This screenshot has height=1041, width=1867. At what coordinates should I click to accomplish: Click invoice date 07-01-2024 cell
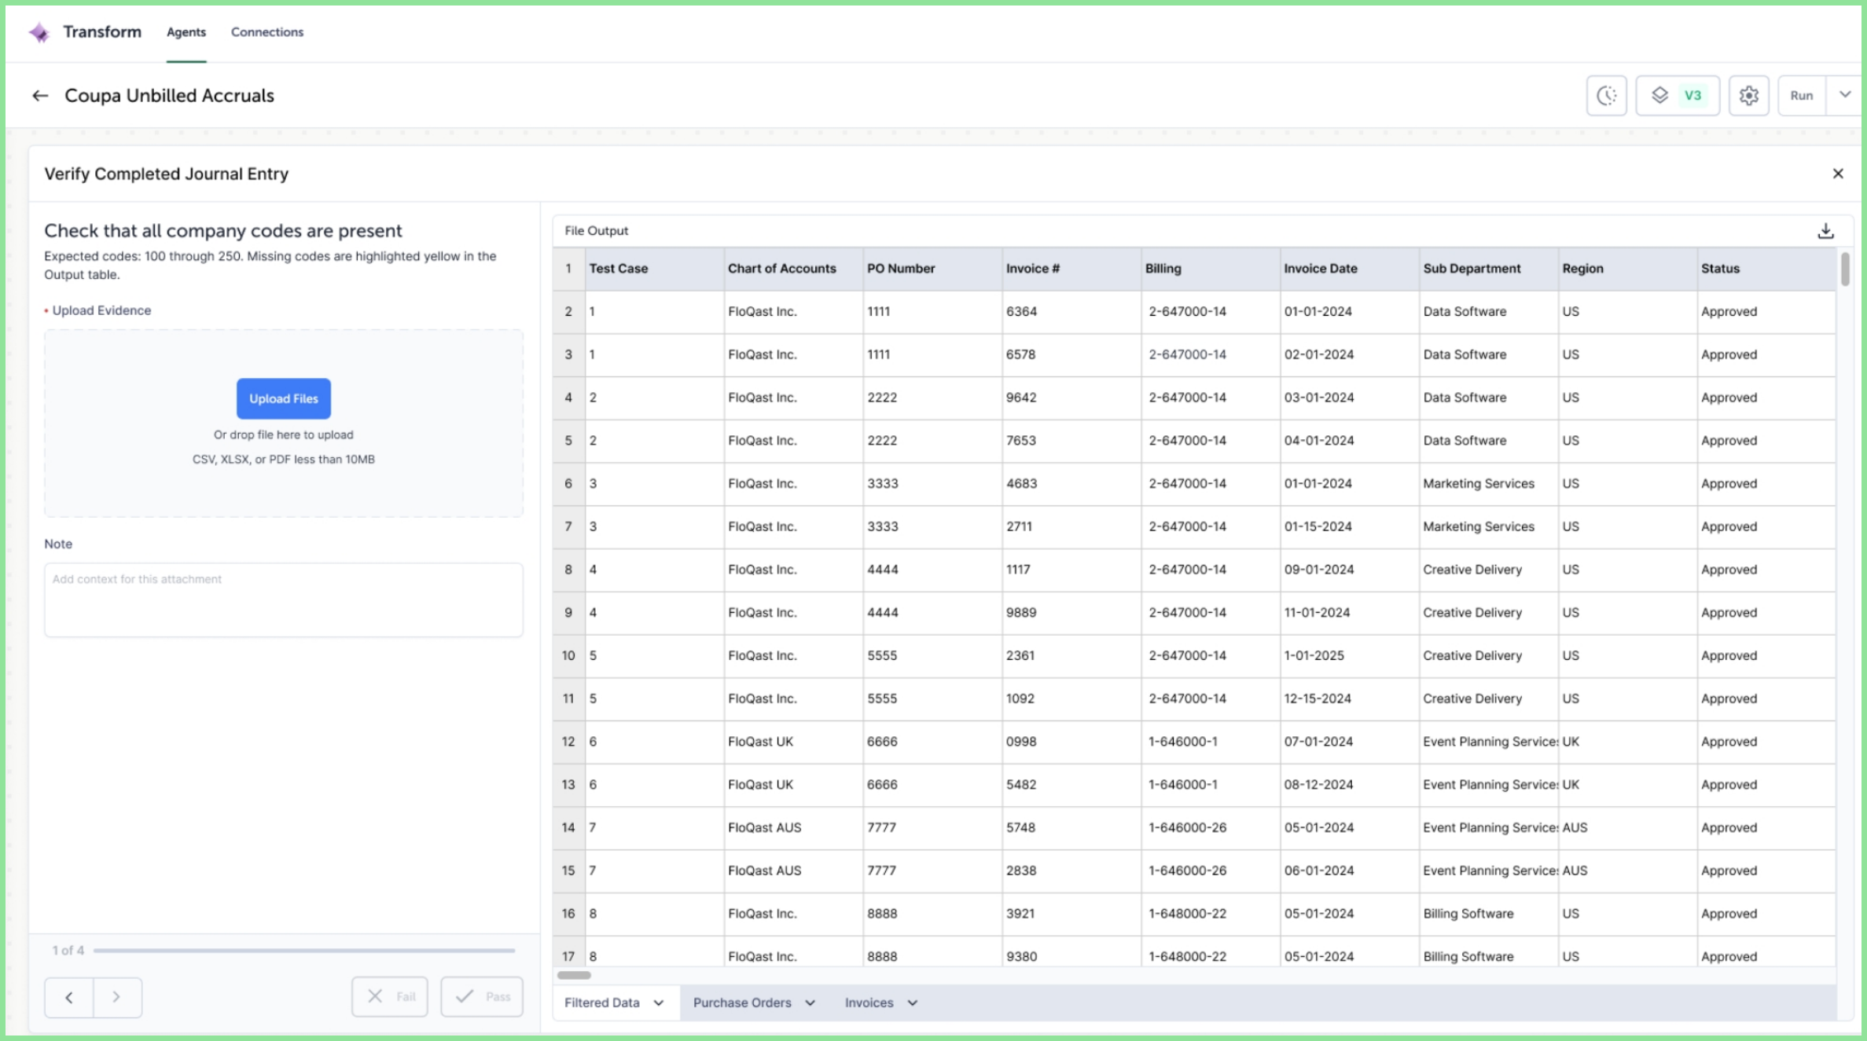coord(1350,742)
